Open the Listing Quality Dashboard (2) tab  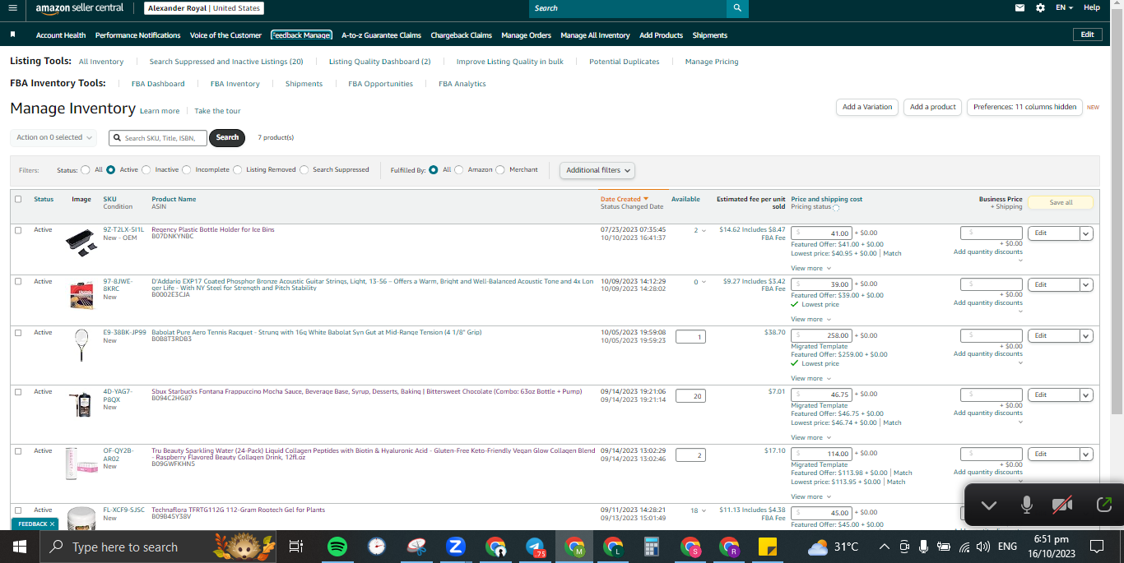[379, 62]
